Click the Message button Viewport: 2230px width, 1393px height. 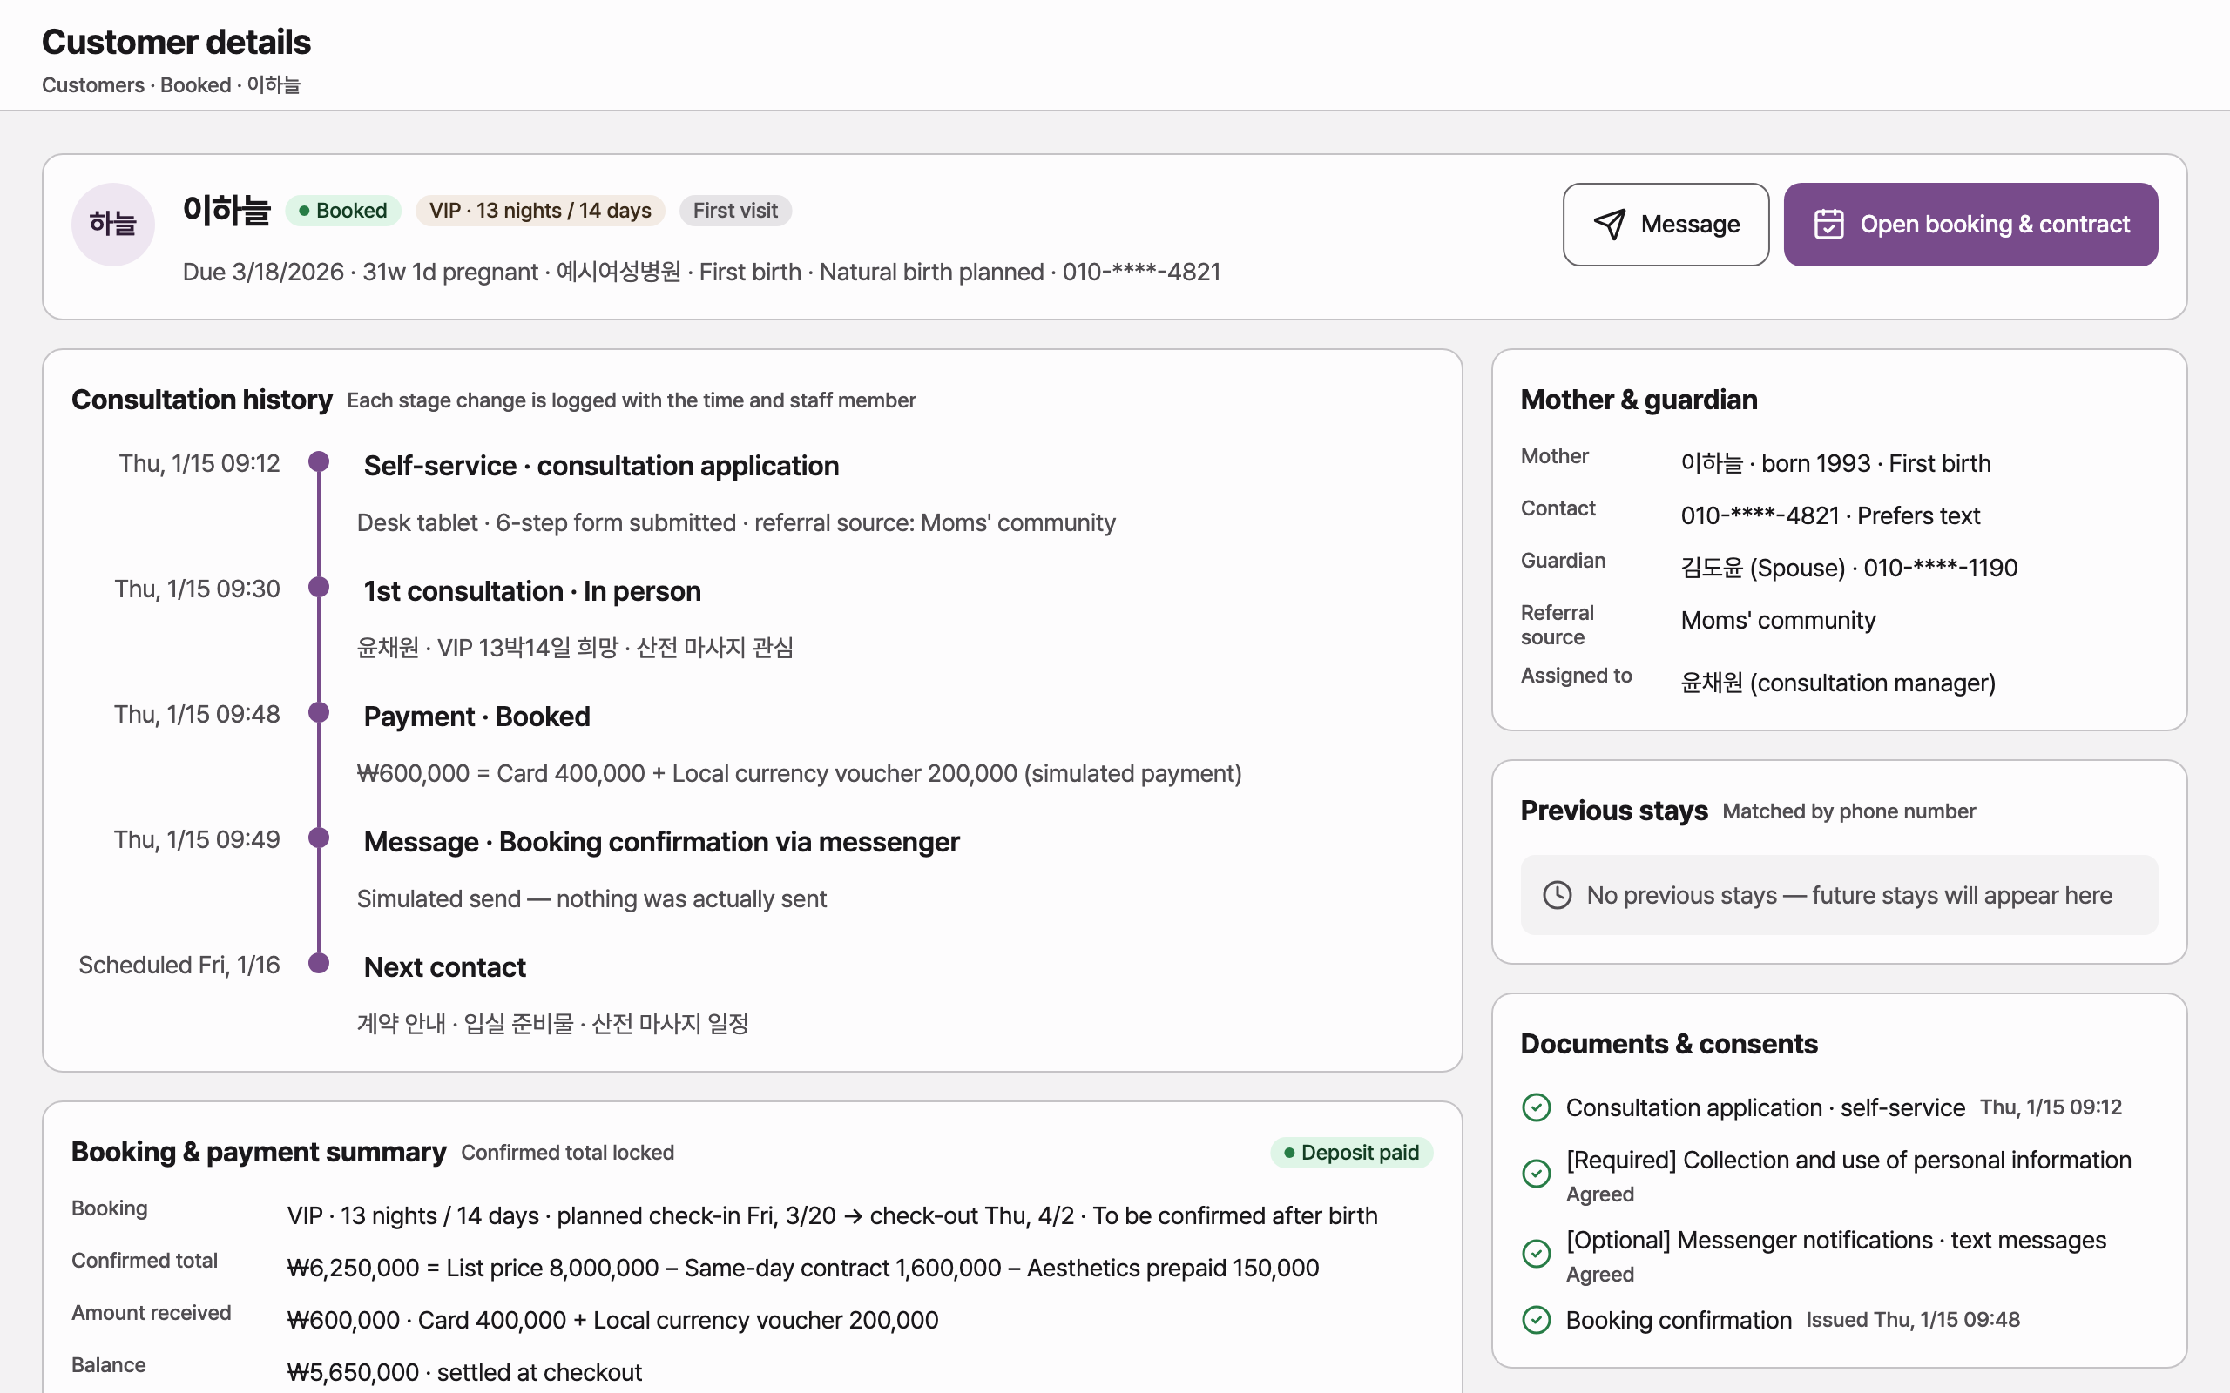1666,224
